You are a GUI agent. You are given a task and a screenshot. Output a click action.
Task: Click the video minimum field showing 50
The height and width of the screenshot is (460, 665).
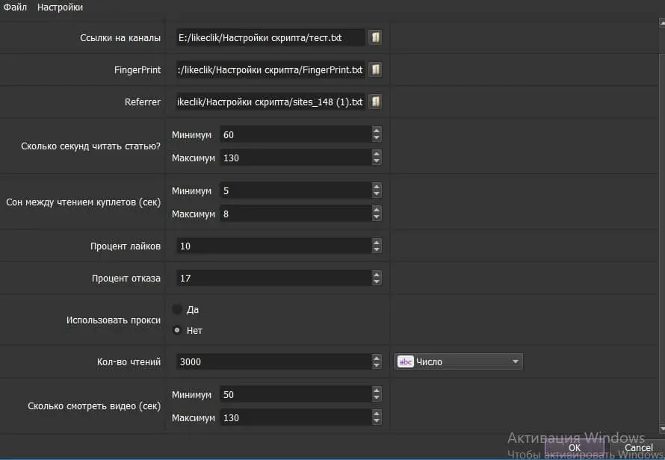click(x=296, y=395)
